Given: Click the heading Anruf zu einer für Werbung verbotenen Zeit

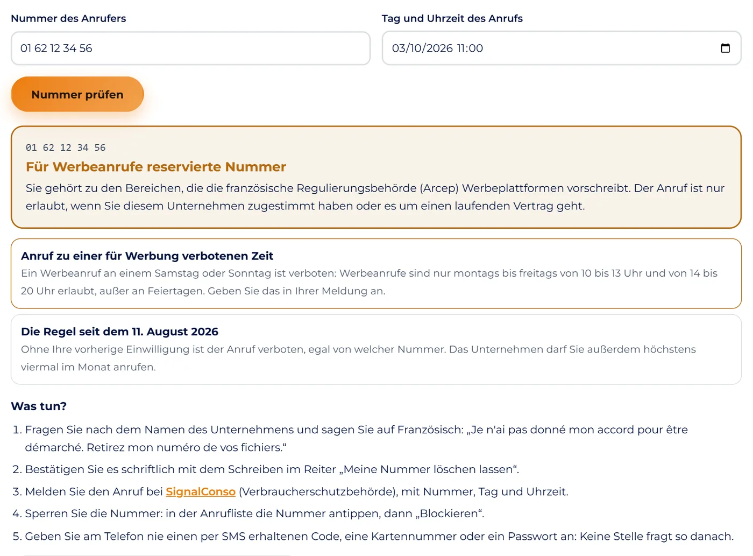Looking at the screenshot, I should coord(147,256).
